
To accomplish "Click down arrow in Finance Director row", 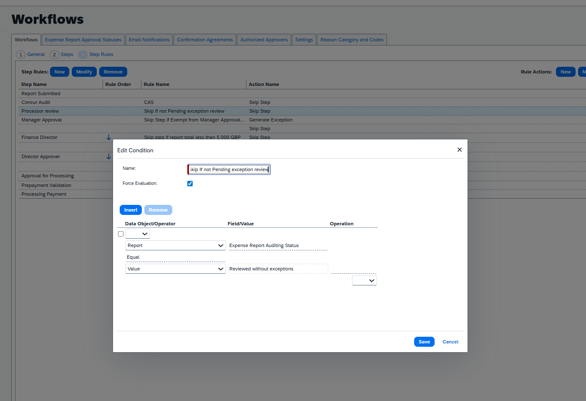I will coord(108,137).
